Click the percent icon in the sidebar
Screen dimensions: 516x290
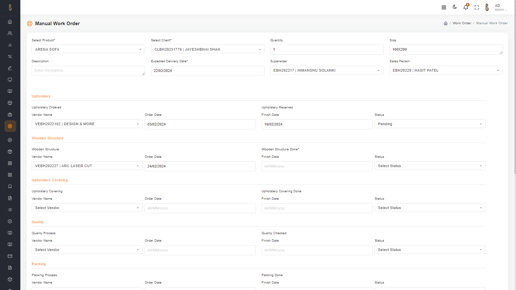pyautogui.click(x=10, y=56)
